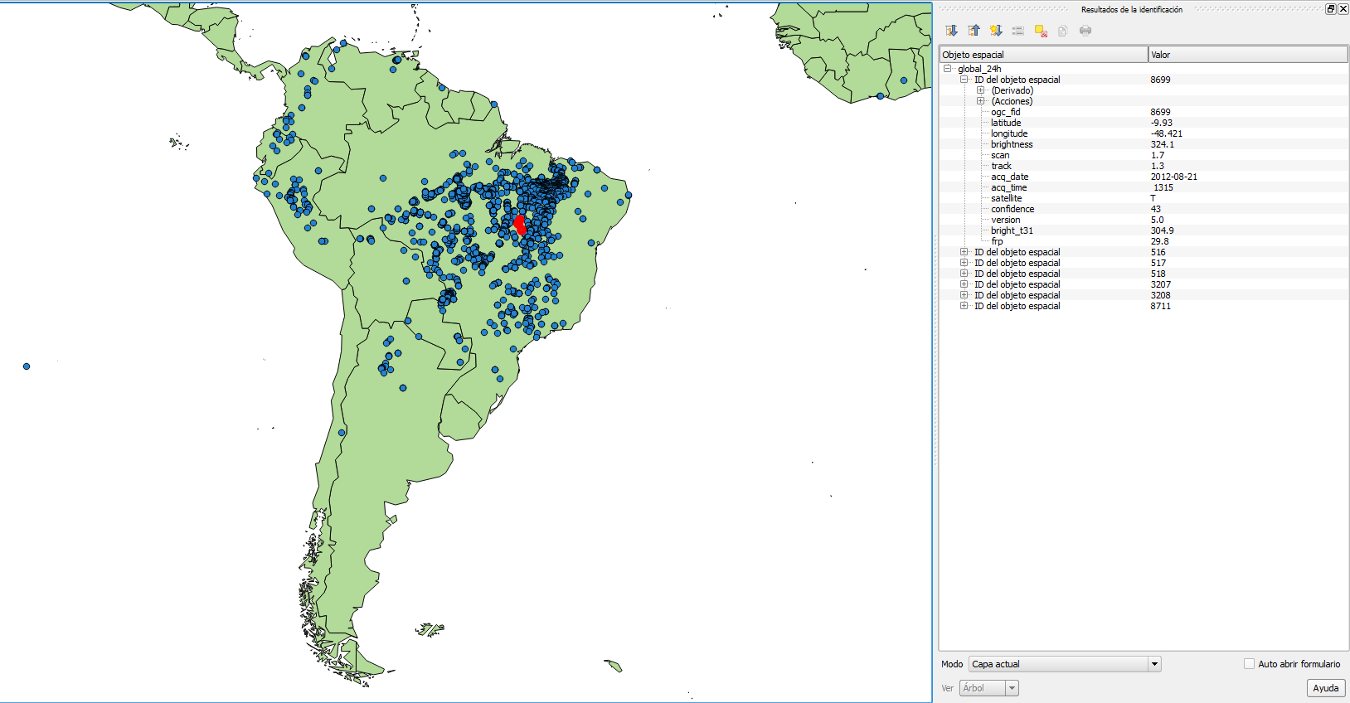Click the Print response icon
This screenshot has width=1350, height=703.
tap(1085, 31)
